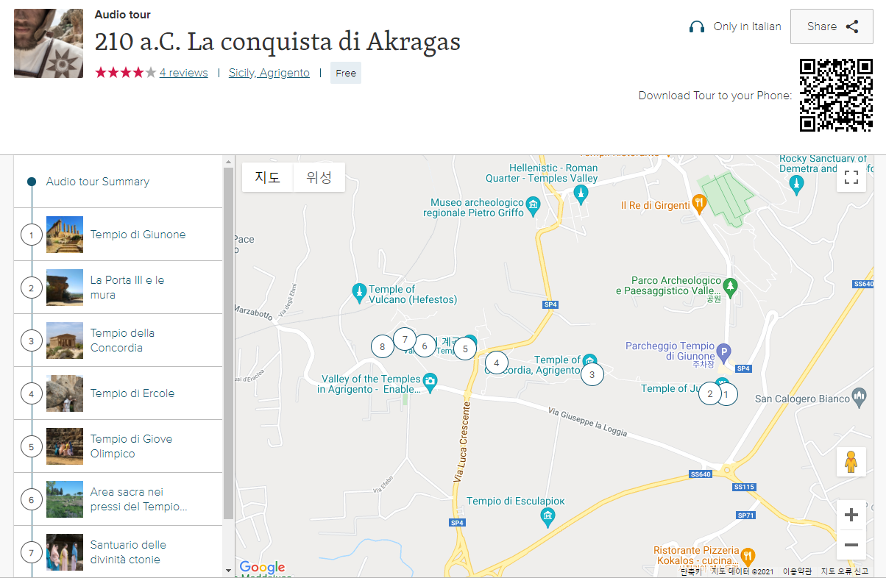Click the Temple of Vulcano map pin
The image size is (886, 578).
(359, 293)
